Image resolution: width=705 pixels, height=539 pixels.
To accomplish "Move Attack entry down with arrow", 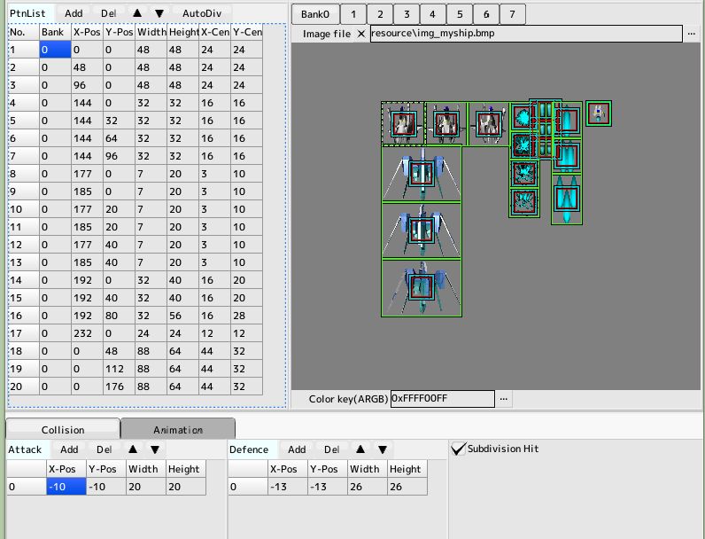I will point(155,449).
